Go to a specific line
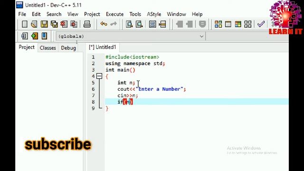The image size is (304, 171). (x=162, y=24)
